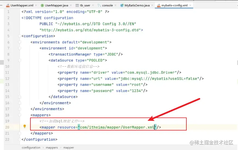Switch to the UserMapper.java tab

click(x=57, y=5)
